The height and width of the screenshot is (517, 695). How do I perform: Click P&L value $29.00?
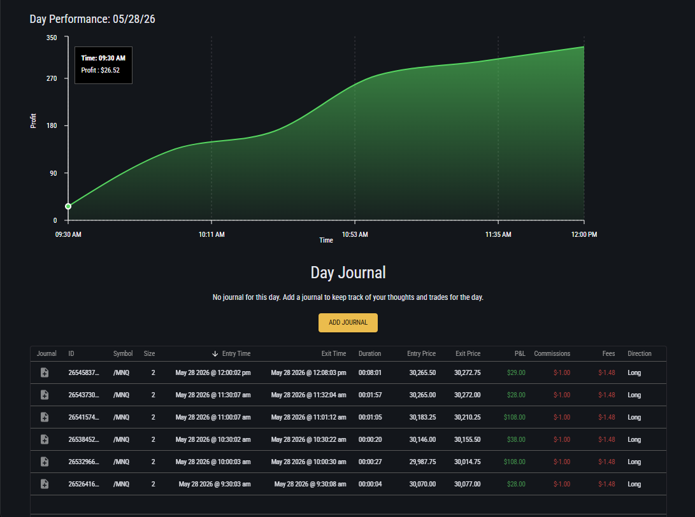(517, 372)
